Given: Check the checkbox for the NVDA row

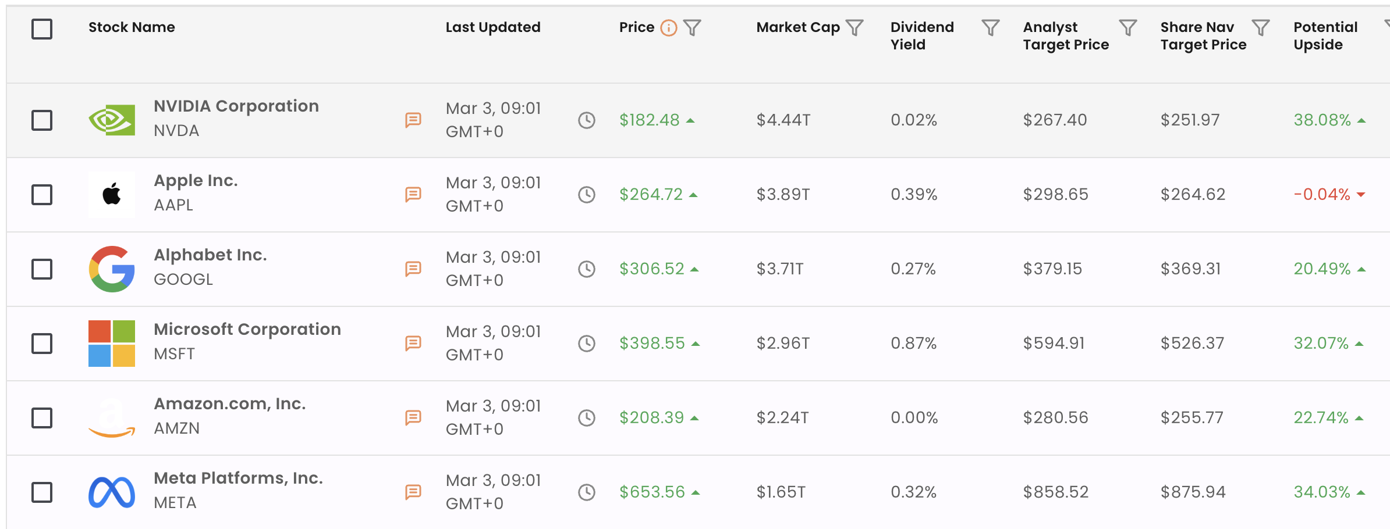Looking at the screenshot, I should point(41,120).
